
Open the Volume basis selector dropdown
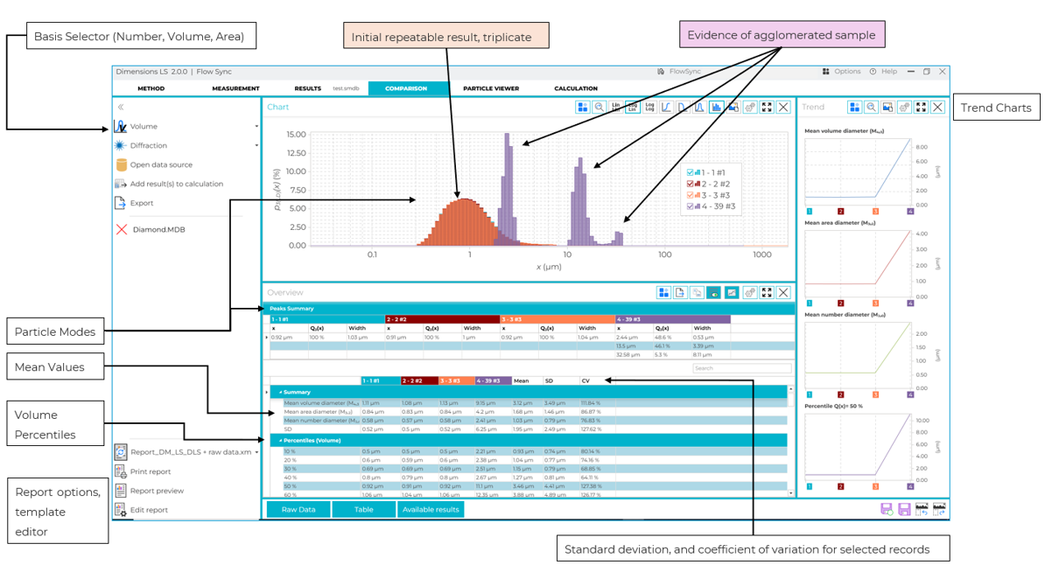tap(256, 127)
